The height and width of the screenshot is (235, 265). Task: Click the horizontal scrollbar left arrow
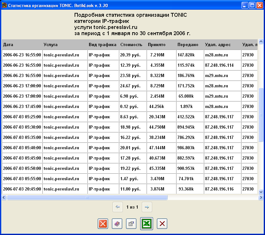4,197
